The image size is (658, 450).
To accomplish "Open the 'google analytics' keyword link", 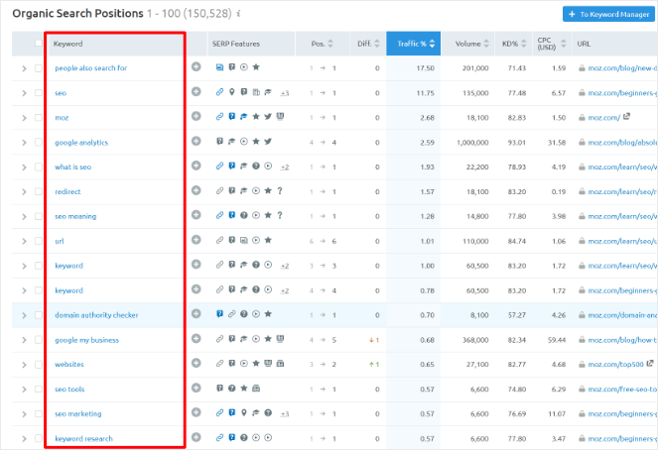I will point(81,143).
